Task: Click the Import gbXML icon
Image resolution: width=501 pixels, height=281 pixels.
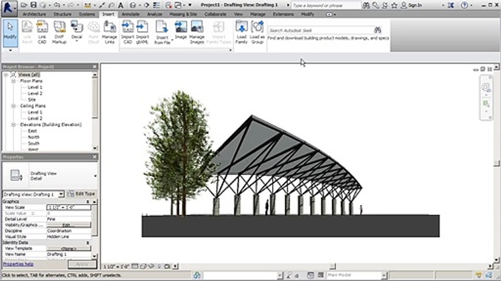Action: [142, 32]
